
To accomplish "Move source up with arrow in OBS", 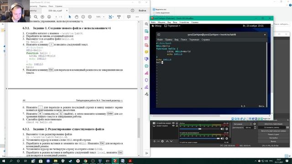I will coord(167,141).
